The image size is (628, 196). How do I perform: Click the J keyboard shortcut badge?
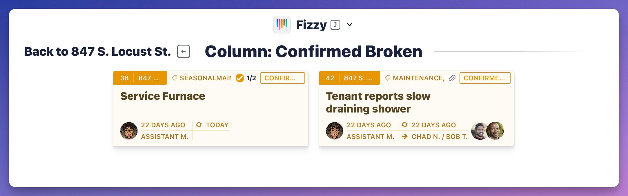335,25
